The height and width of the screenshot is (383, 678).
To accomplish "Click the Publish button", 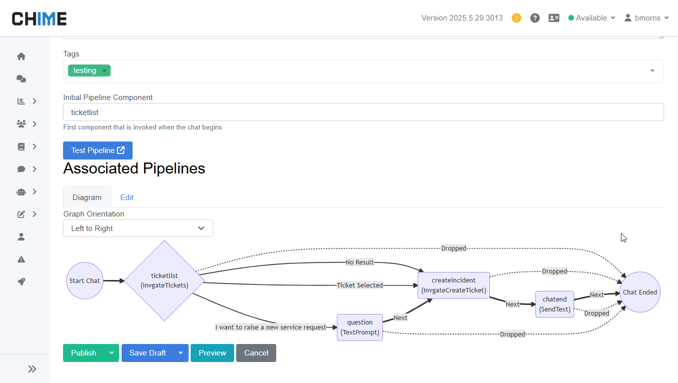I will (84, 353).
